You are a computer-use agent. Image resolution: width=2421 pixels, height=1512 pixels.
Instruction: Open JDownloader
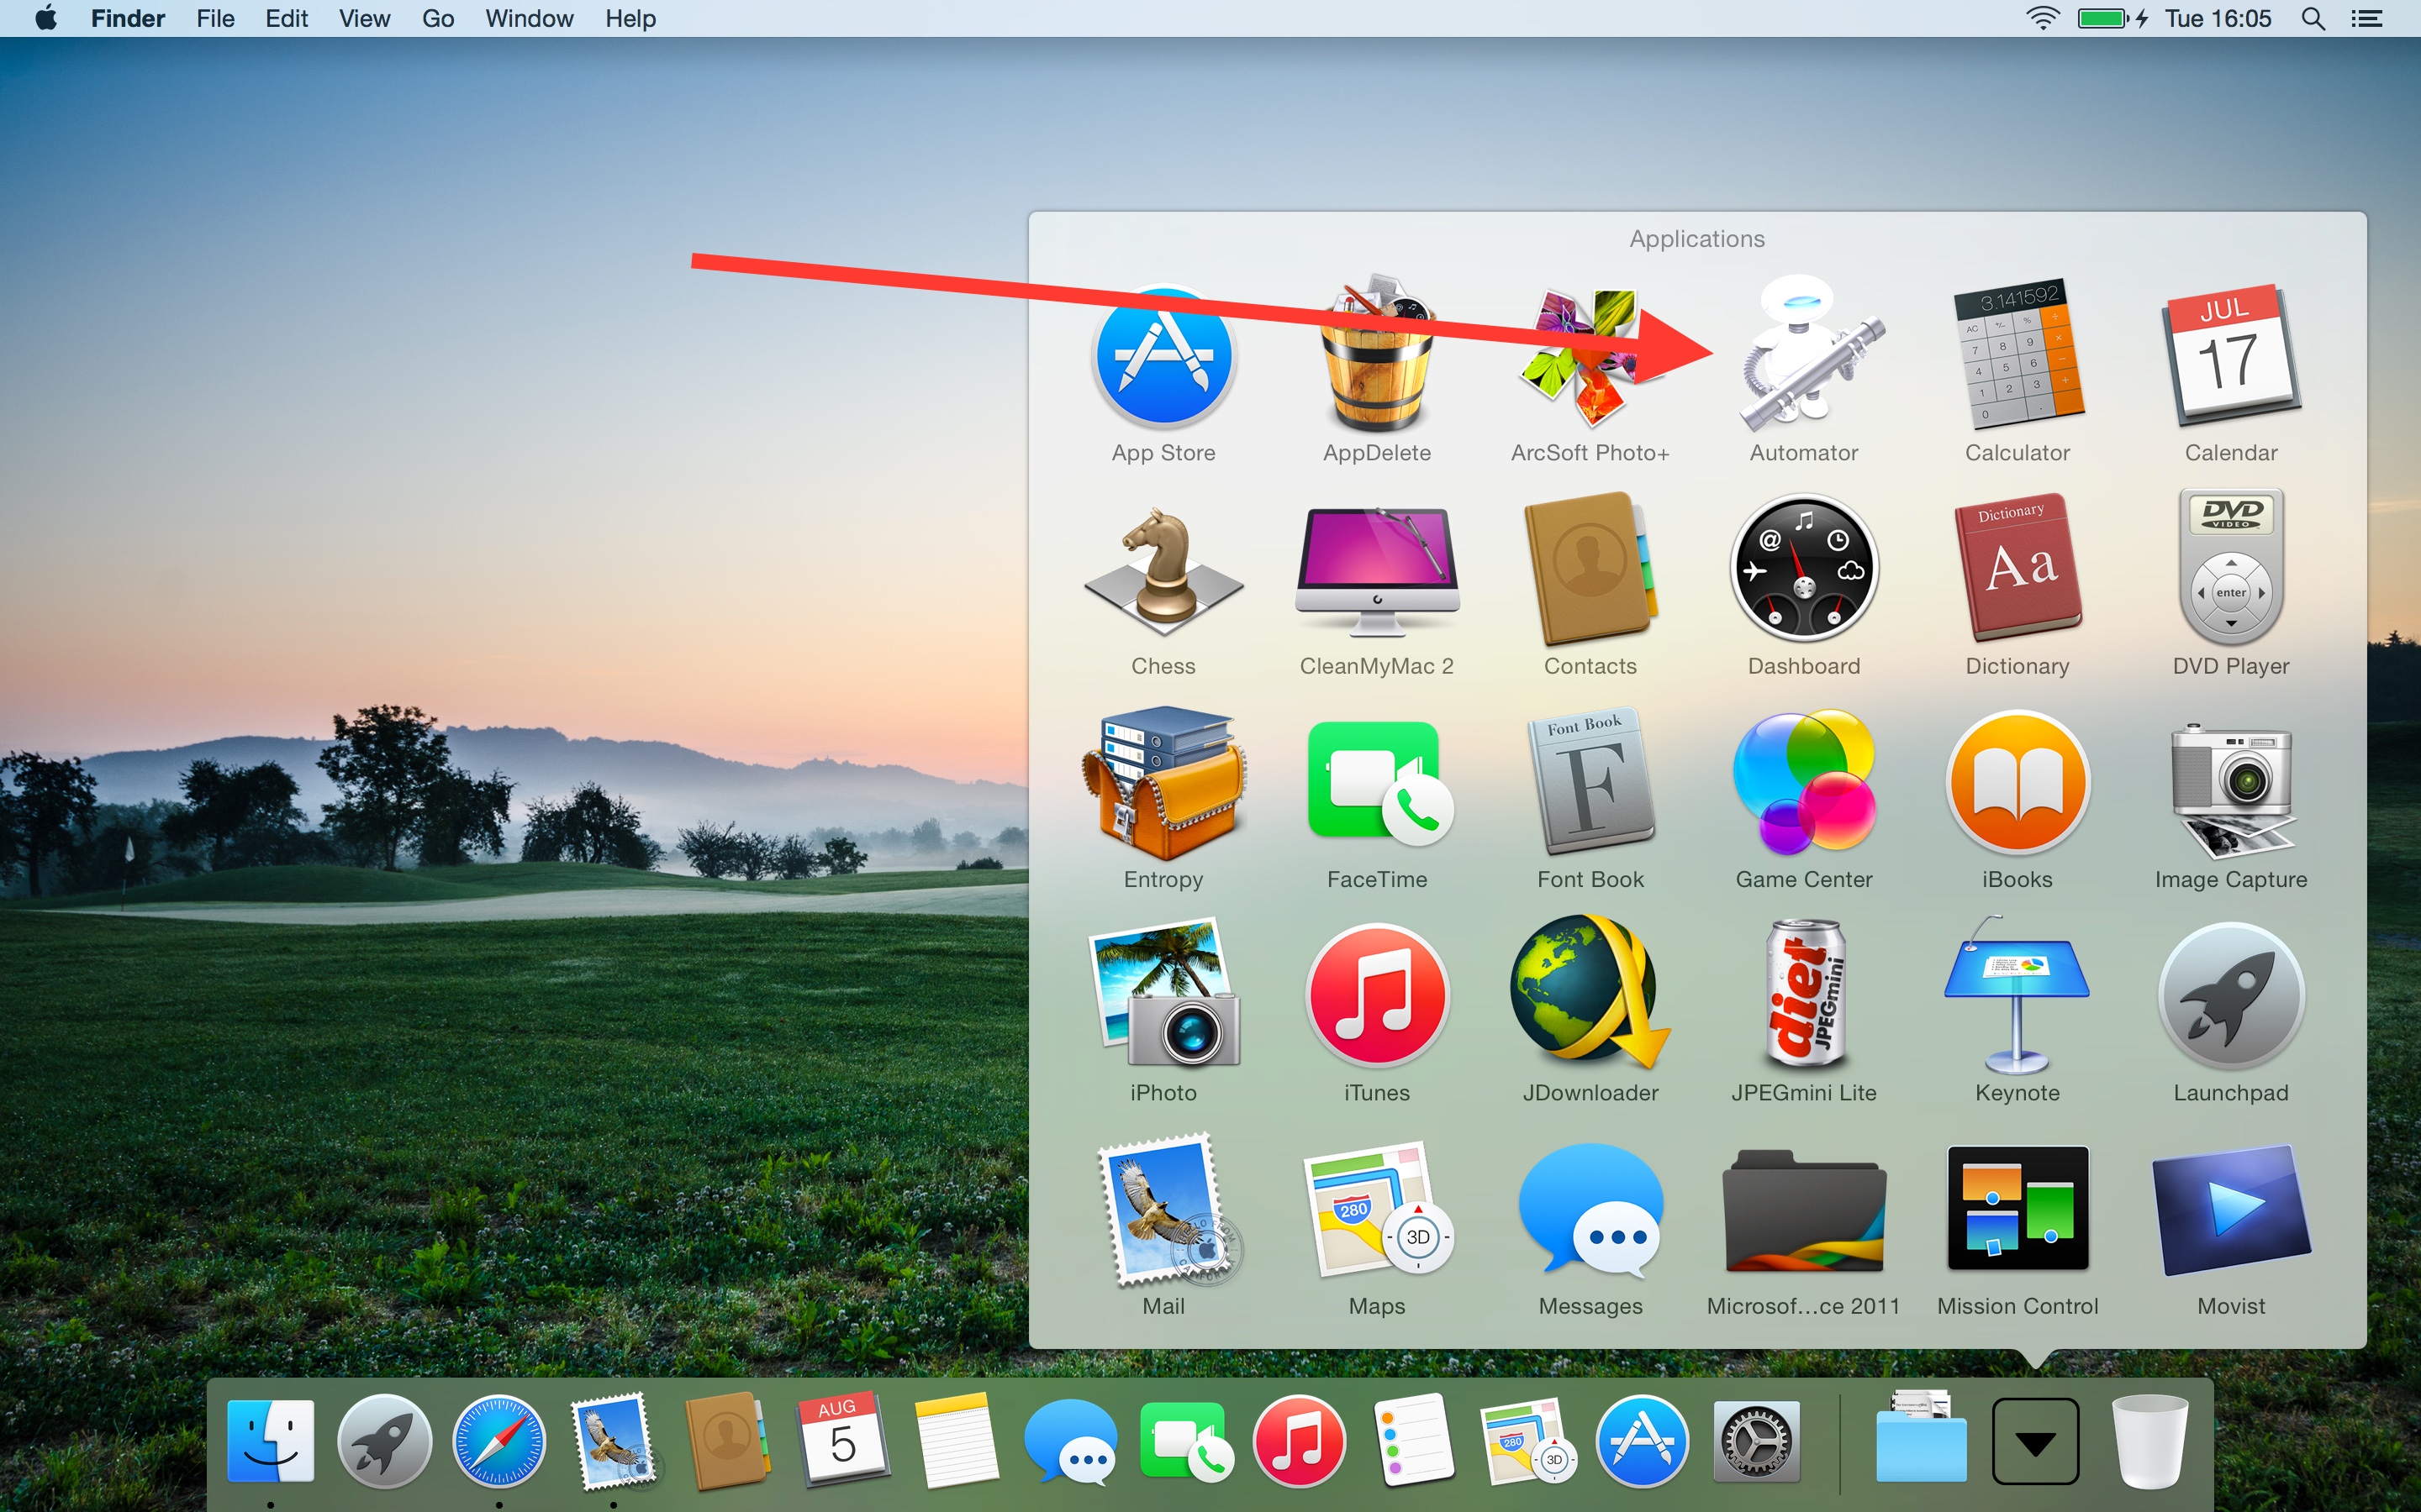point(1590,993)
